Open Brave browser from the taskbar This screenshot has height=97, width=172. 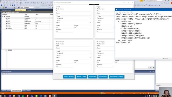click(x=27, y=96)
